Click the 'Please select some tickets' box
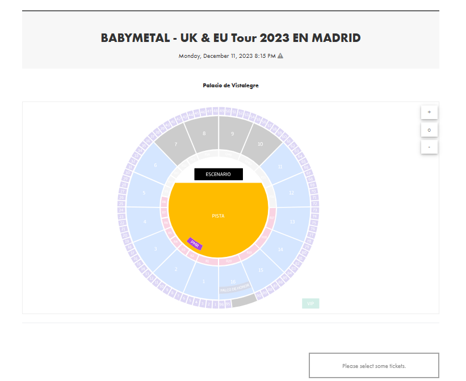This screenshot has width=466, height=381. pos(374,366)
